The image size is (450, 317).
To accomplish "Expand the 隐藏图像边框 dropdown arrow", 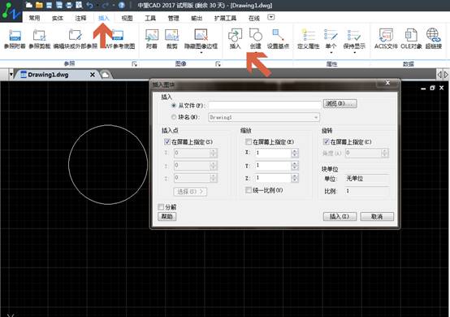I will (201, 53).
